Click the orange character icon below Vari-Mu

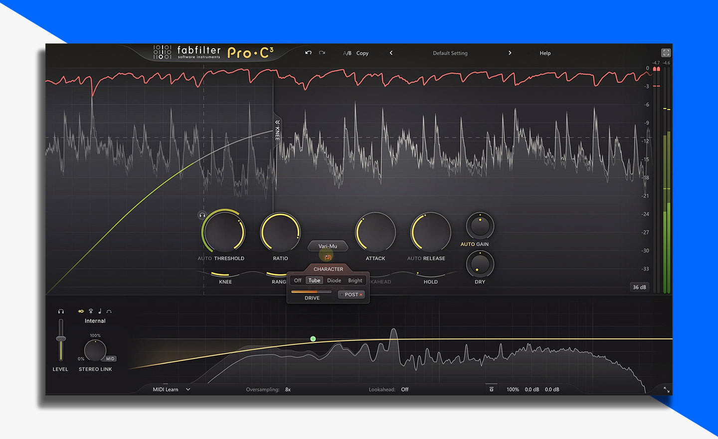[x=328, y=257]
